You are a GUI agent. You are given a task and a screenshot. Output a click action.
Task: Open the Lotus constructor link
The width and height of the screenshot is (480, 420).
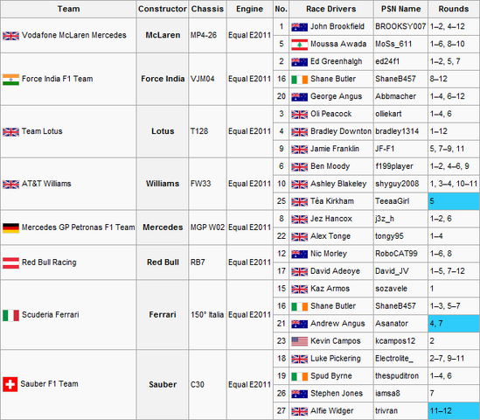click(x=163, y=131)
